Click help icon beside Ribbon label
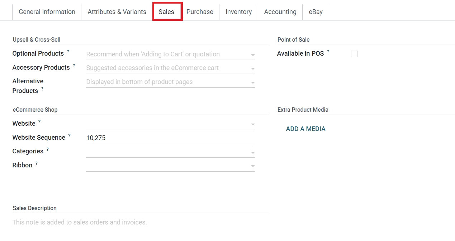 click(36, 163)
